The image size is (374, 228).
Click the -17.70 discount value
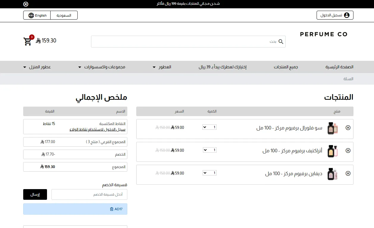48,154
